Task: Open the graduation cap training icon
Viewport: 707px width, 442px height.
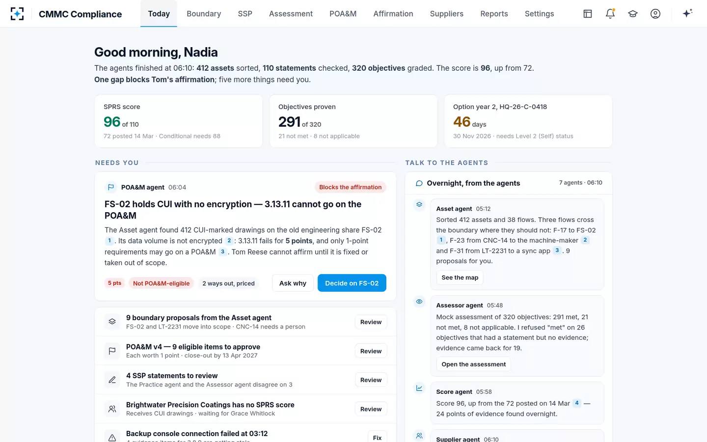Action: click(x=633, y=14)
